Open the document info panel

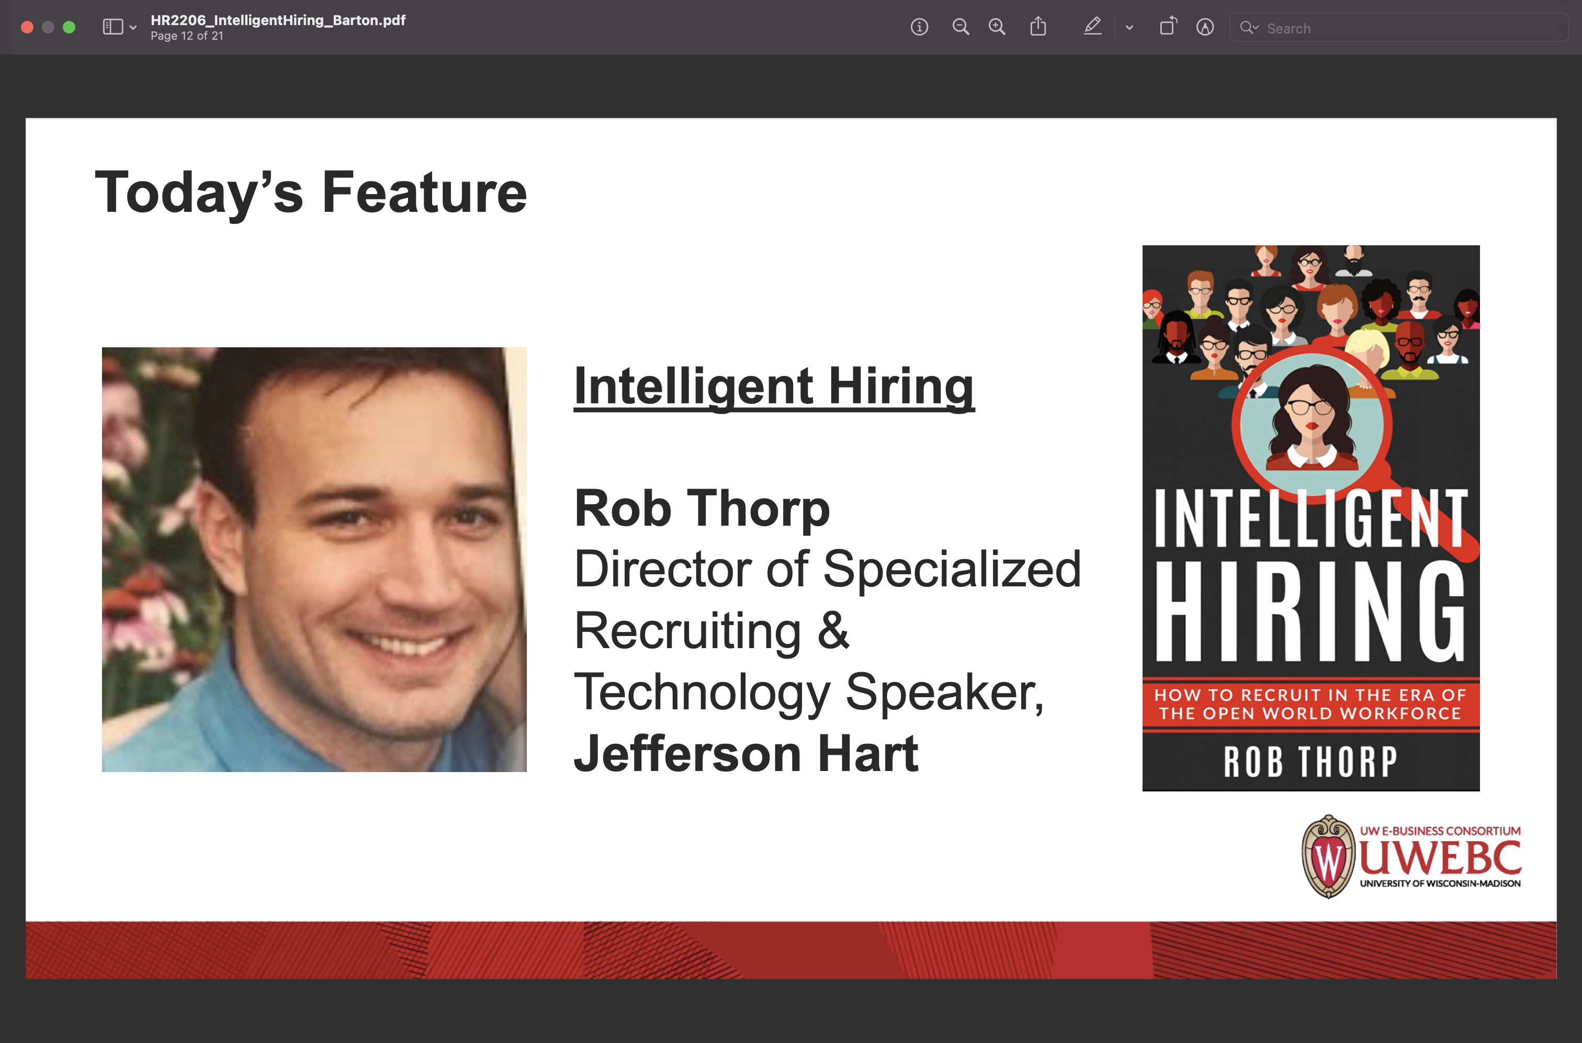point(920,27)
